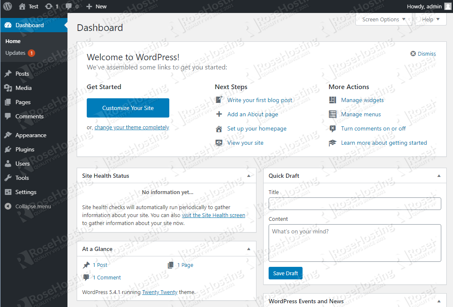This screenshot has height=307, width=453.
Task: Click the WordPress logo in admin bar
Action: [x=7, y=6]
